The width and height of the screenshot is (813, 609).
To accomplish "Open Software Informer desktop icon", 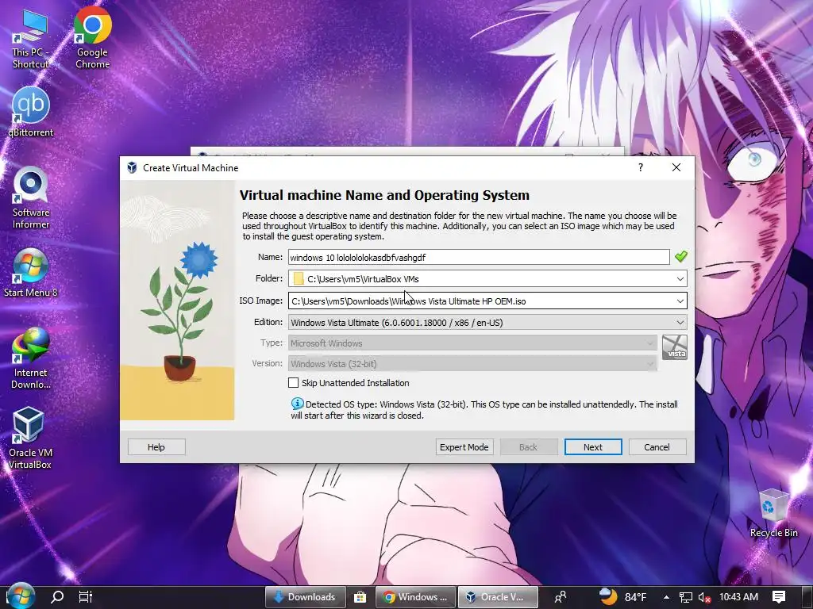I will (x=31, y=197).
